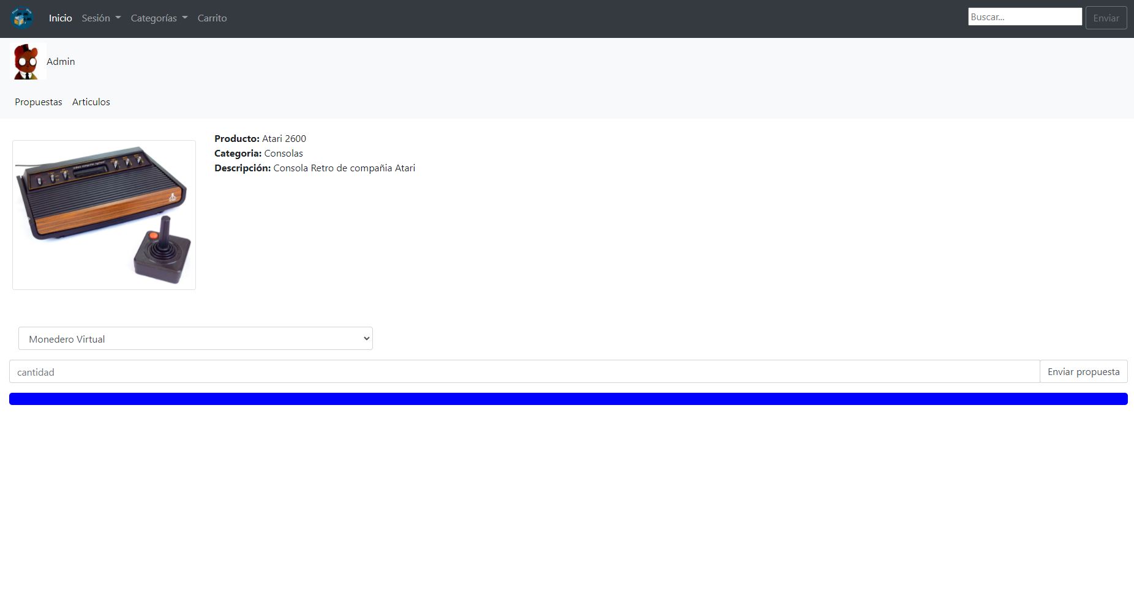Open the Articulos section
The height and width of the screenshot is (602, 1134).
[91, 102]
